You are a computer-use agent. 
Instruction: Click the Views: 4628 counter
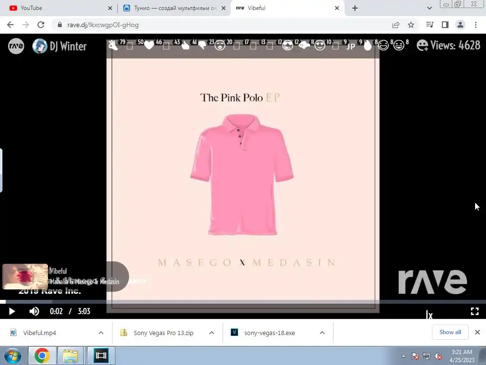[455, 45]
